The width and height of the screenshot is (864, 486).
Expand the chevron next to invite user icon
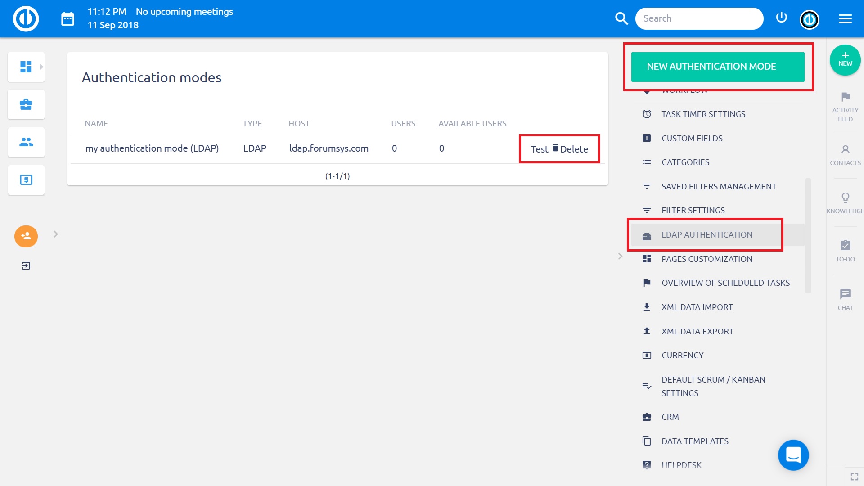point(55,234)
